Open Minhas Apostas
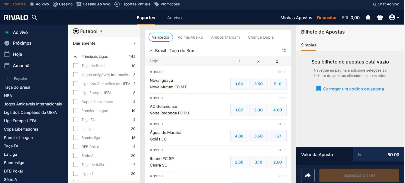The height and width of the screenshot is (183, 405). [x=296, y=18]
